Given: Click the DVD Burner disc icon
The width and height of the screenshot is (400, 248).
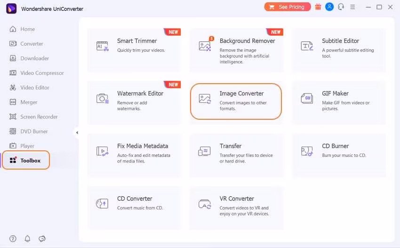Looking at the screenshot, I should pos(13,132).
